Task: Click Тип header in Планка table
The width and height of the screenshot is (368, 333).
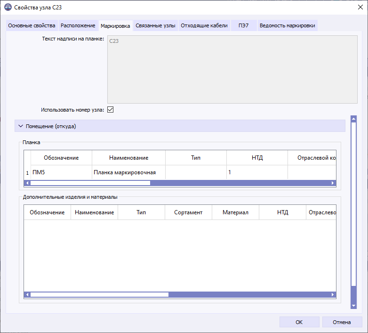Action: (196, 158)
